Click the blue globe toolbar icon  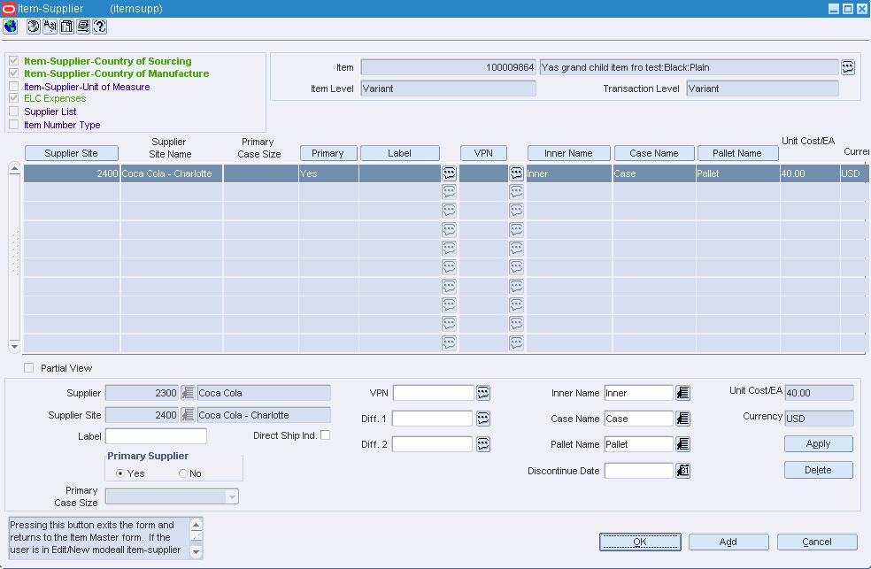click(x=10, y=26)
